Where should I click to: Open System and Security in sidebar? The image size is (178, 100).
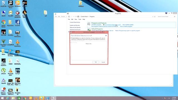click(x=75, y=25)
